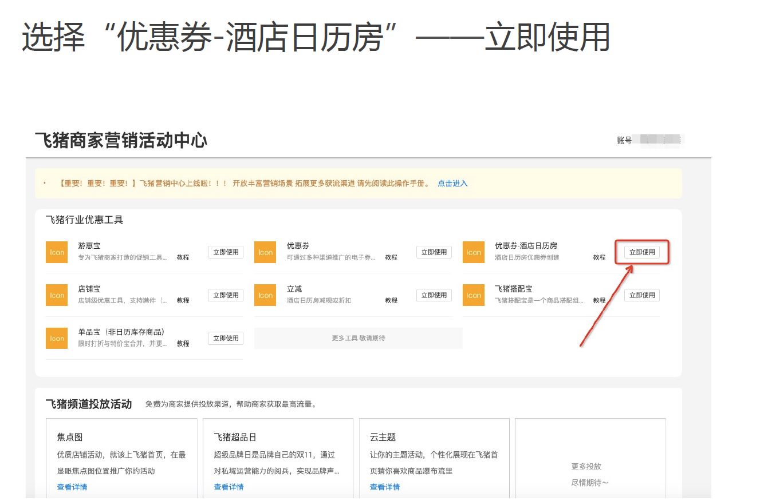
Task: Click the 飞猪频道投放活动 section heading
Action: coord(89,404)
